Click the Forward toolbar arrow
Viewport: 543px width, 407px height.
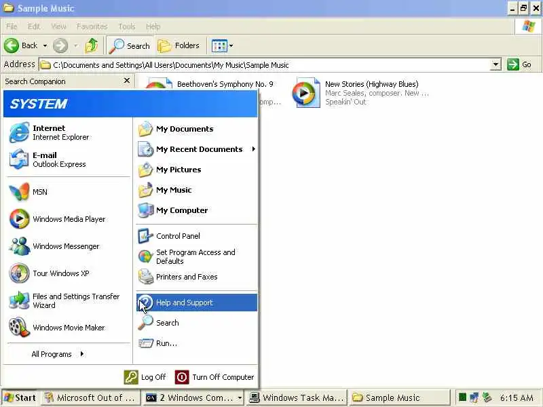60,45
